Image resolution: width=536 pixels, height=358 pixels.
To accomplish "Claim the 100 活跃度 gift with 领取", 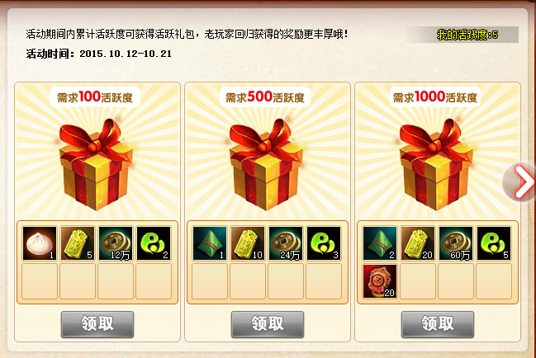I will pyautogui.click(x=97, y=324).
